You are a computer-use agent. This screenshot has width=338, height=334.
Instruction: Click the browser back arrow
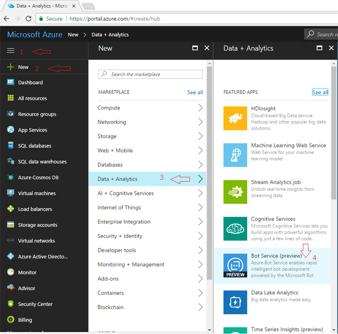coord(7,19)
